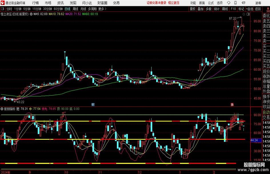Switch to 30分钟 period

(x=47, y=9)
